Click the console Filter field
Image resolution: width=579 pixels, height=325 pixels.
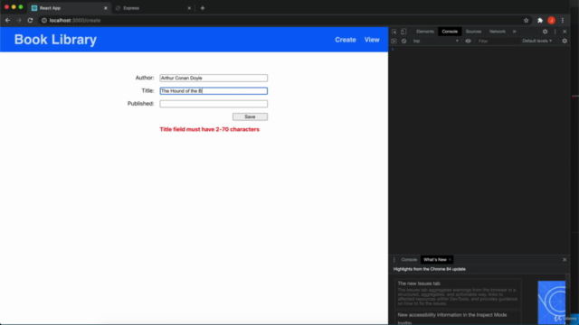click(x=497, y=41)
